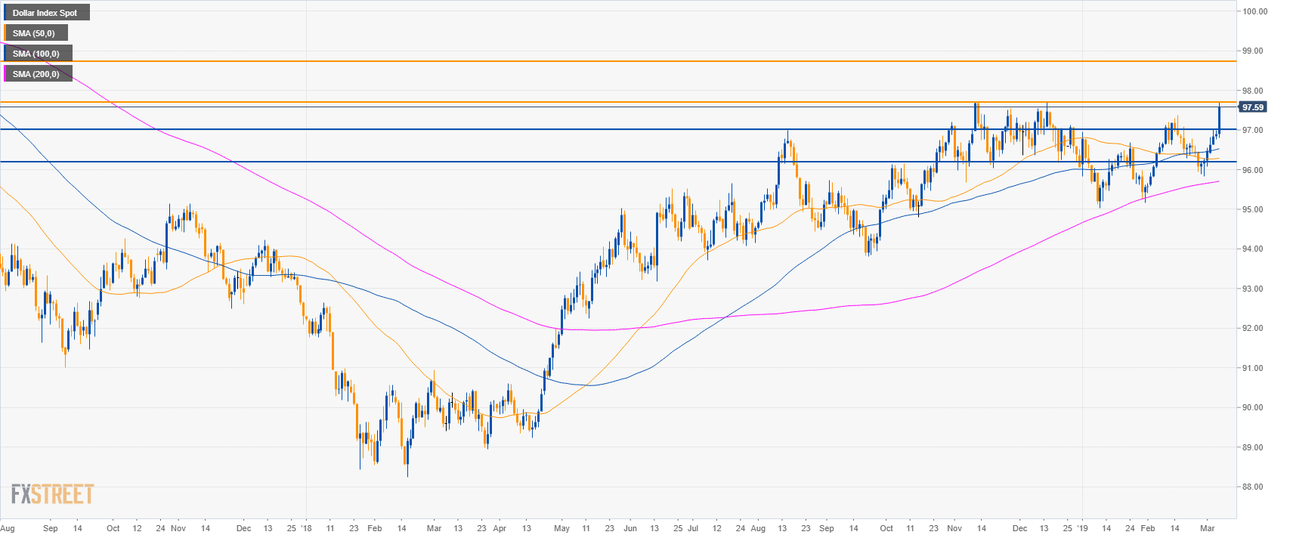Click the 90.00 price axis value
Image resolution: width=1290 pixels, height=538 pixels.
point(1254,408)
